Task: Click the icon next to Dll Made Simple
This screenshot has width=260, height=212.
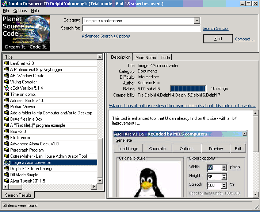Action: tap(7, 174)
